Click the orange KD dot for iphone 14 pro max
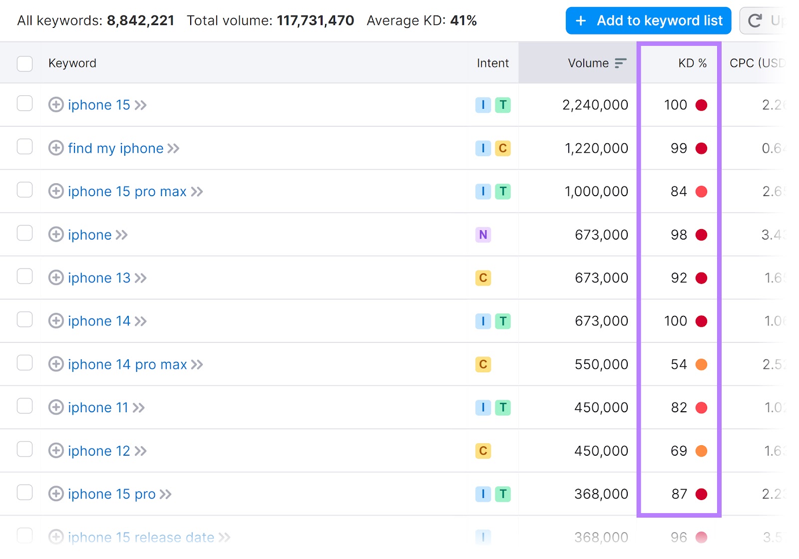Viewport: 799px width, 559px height. pyautogui.click(x=702, y=364)
